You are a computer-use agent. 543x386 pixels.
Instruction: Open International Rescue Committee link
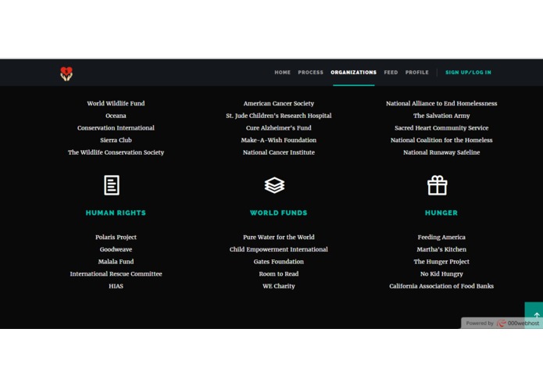[x=116, y=273]
